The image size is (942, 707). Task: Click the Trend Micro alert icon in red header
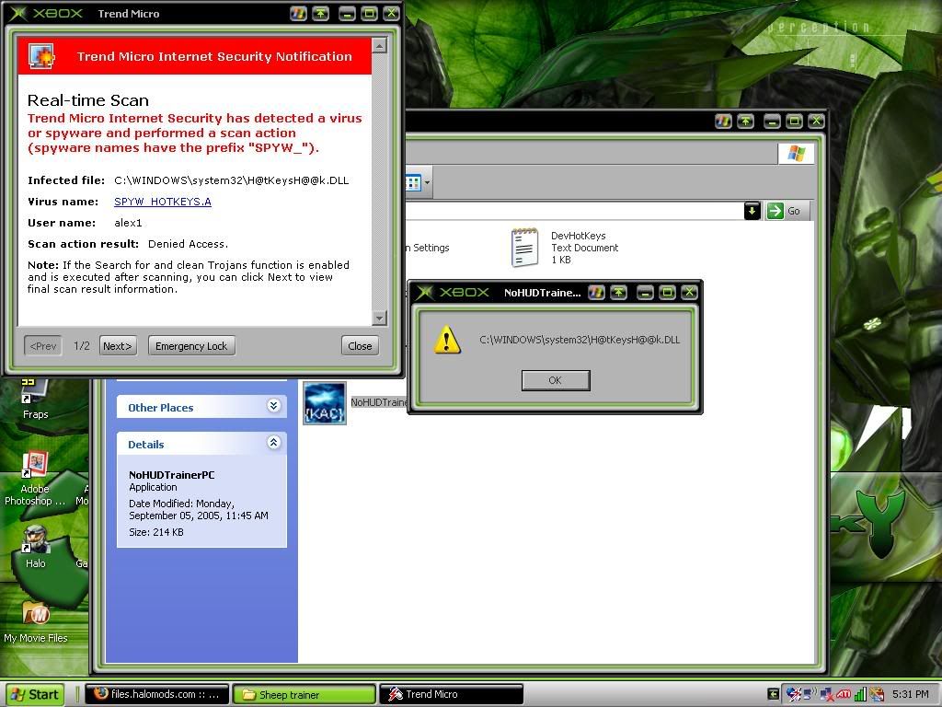pyautogui.click(x=40, y=56)
